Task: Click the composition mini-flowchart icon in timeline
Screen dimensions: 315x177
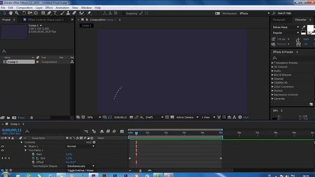Action: pos(86,131)
